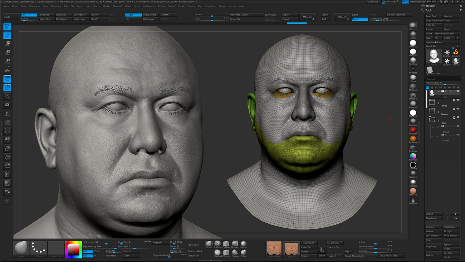Toggle the Double sided display button

pos(133,15)
